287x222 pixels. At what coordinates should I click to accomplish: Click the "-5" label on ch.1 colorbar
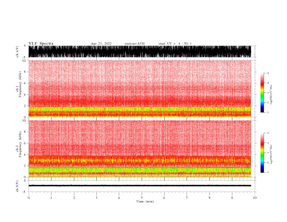tap(267, 93)
